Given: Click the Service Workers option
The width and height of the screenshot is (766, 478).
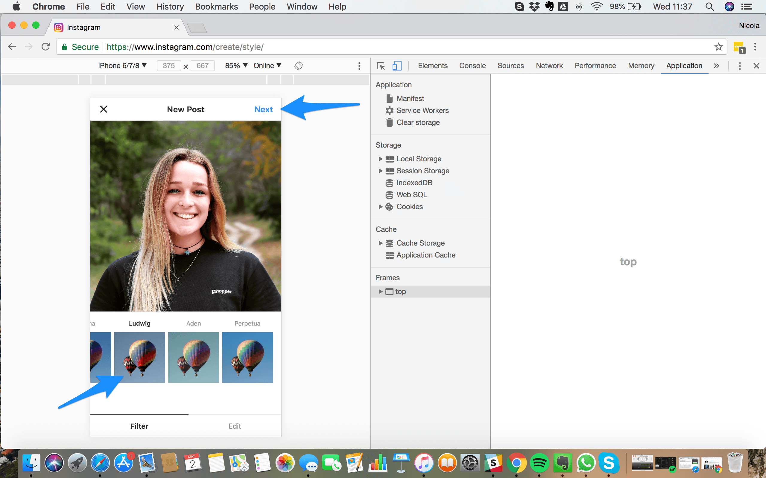Looking at the screenshot, I should click(422, 110).
